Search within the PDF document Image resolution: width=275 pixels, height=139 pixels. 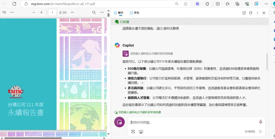[94, 12]
